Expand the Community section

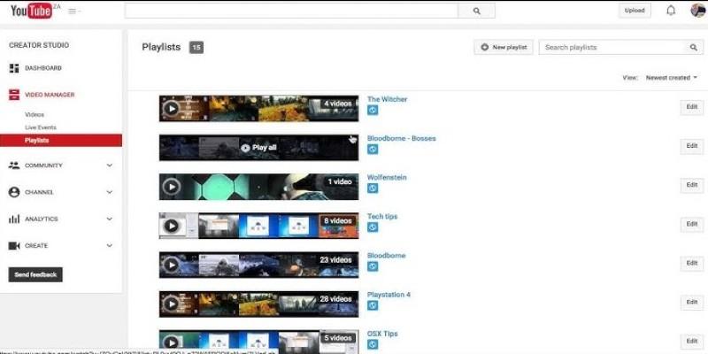(109, 165)
